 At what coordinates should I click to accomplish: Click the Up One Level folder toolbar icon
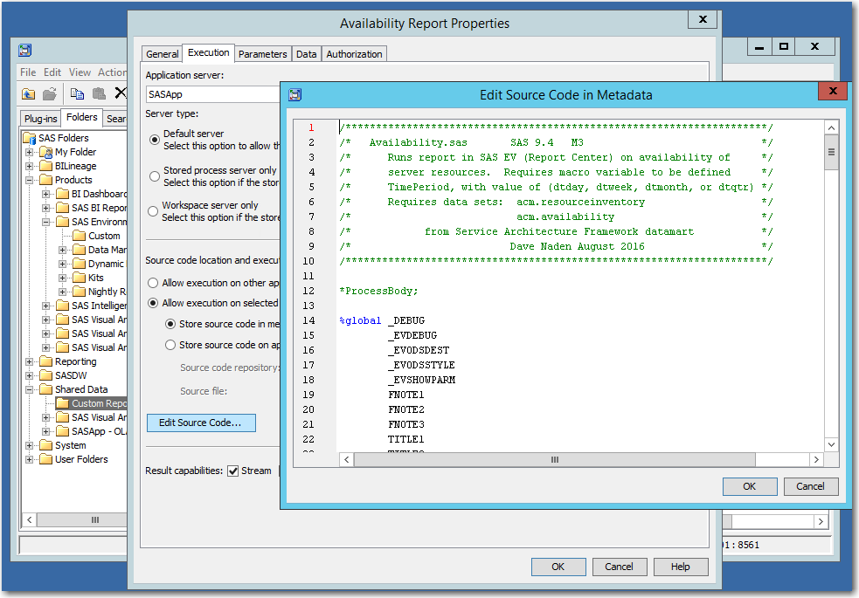[x=29, y=94]
